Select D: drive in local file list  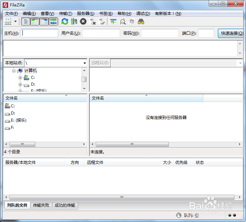tap(10, 113)
